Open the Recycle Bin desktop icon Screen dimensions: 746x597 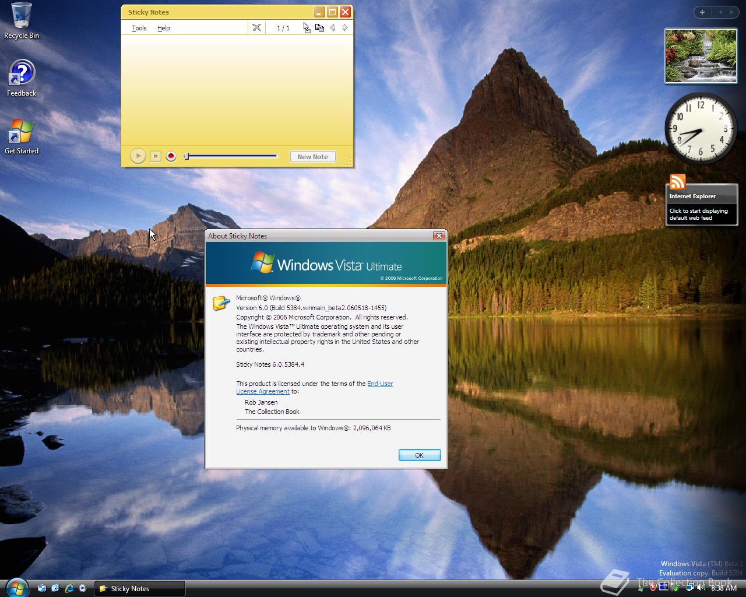pos(22,21)
